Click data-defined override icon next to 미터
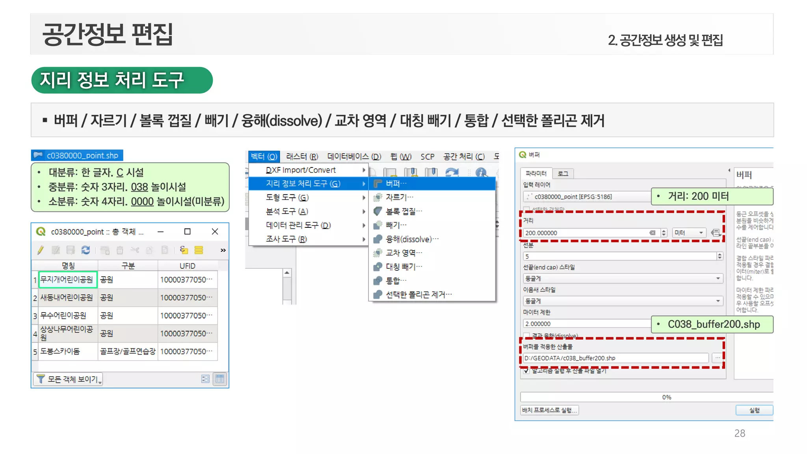 pos(716,233)
